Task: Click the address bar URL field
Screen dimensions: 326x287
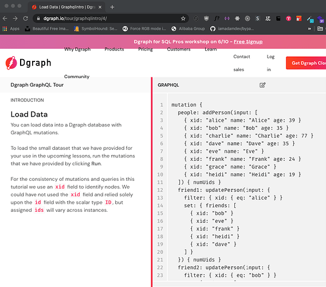Action: (111, 18)
